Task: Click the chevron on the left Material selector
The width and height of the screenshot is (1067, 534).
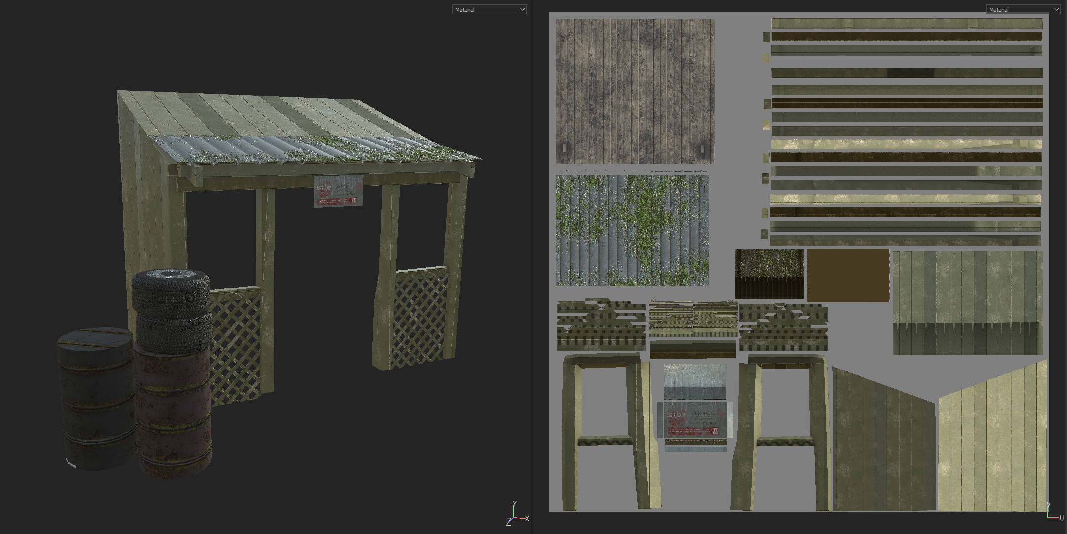Action: point(521,9)
